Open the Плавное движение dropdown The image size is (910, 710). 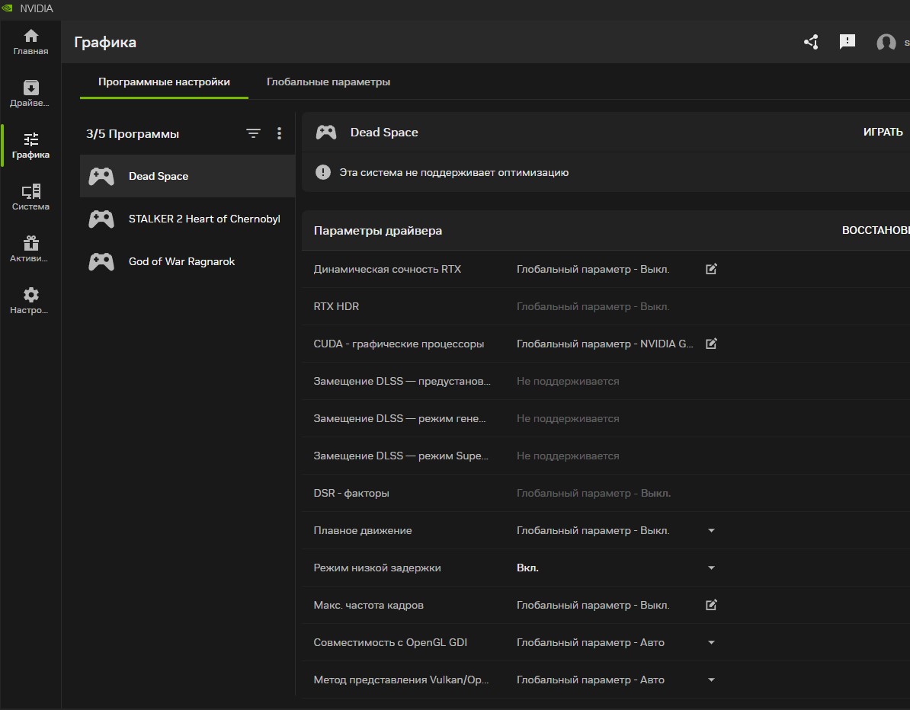(710, 530)
